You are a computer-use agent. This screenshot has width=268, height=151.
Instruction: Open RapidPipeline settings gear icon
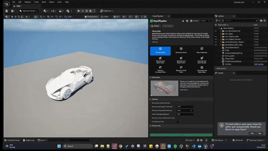click(x=187, y=21)
